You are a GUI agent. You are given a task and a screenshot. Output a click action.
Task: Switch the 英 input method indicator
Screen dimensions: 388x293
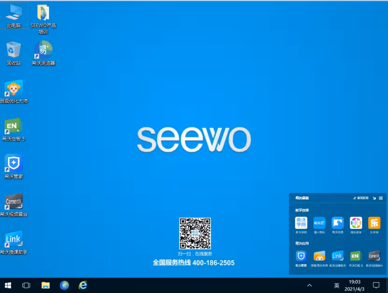click(x=337, y=286)
